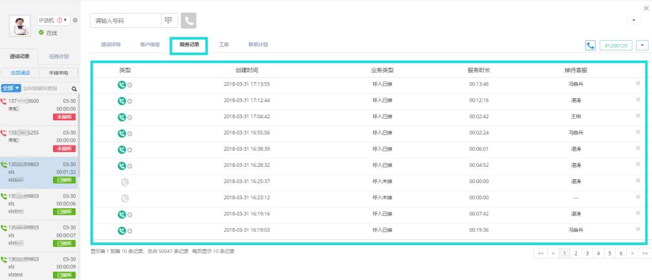Play recording of 16:19:16 record

coord(130,215)
